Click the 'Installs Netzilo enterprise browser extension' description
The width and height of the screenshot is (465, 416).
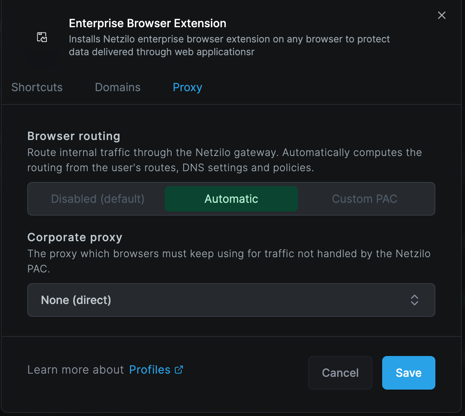pos(229,45)
